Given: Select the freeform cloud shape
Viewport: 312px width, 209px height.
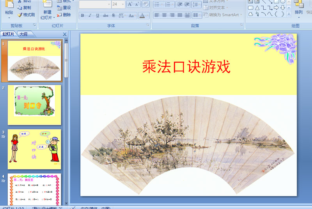Looking at the screenshot, I should 251,14.
